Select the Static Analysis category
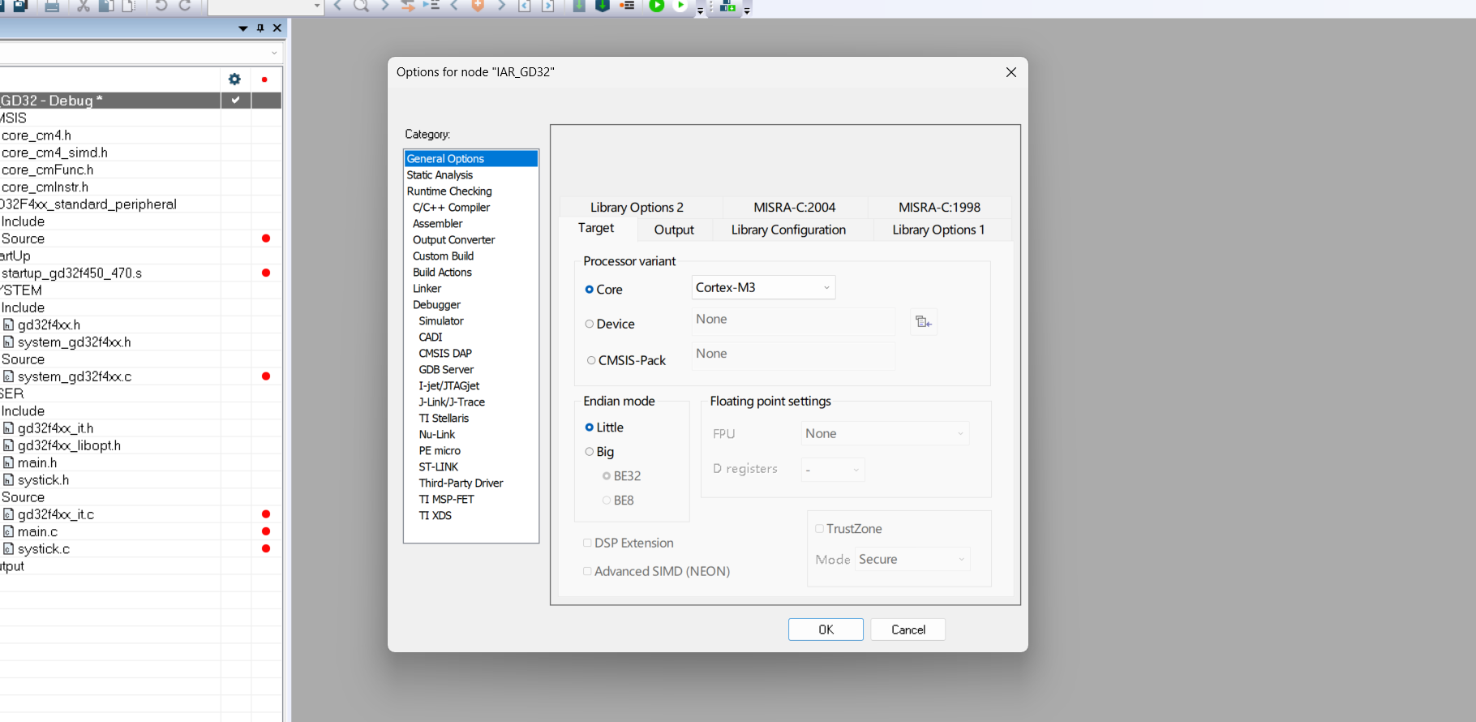 [440, 175]
